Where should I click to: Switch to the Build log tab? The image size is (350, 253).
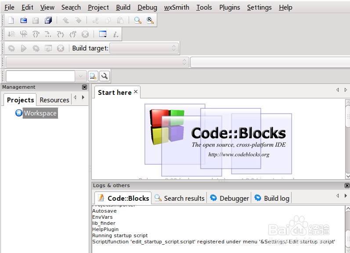tap(272, 198)
